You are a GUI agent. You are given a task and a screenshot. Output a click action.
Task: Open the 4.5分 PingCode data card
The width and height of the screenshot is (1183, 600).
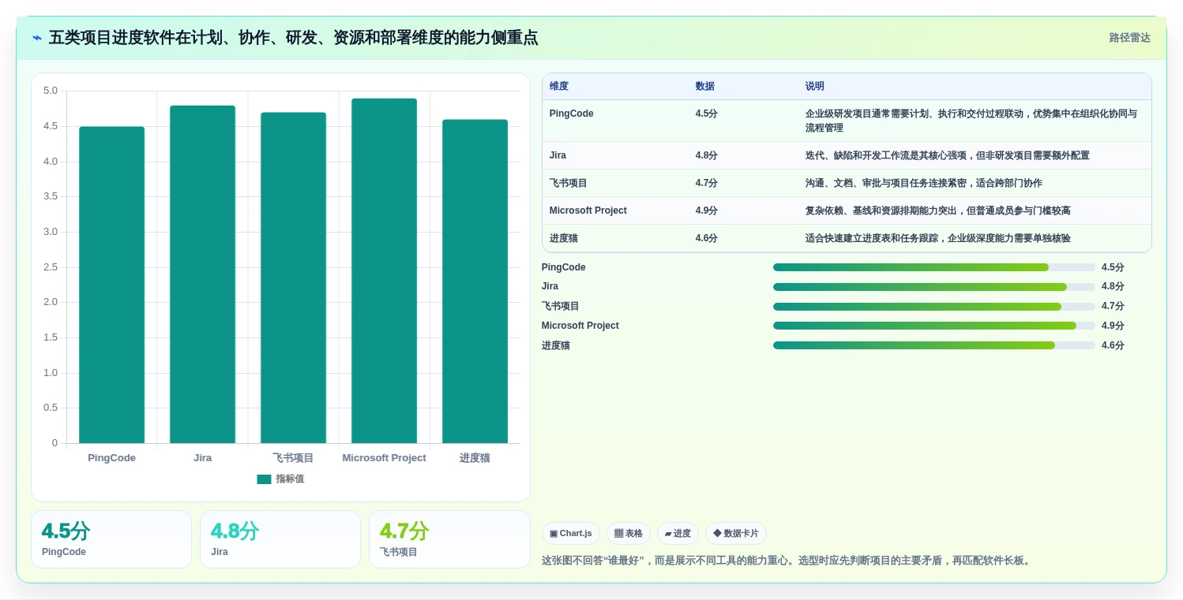111,539
